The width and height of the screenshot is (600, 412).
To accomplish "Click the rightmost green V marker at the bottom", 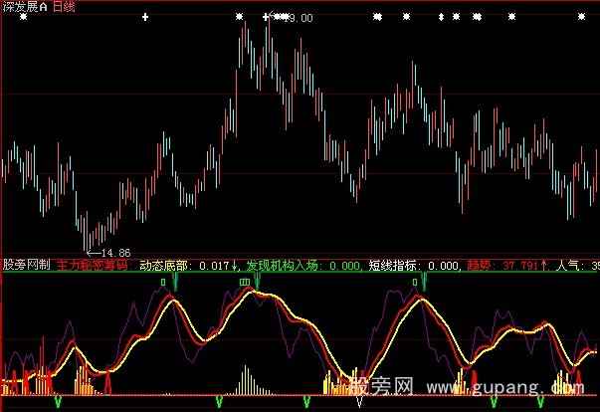I will point(540,402).
